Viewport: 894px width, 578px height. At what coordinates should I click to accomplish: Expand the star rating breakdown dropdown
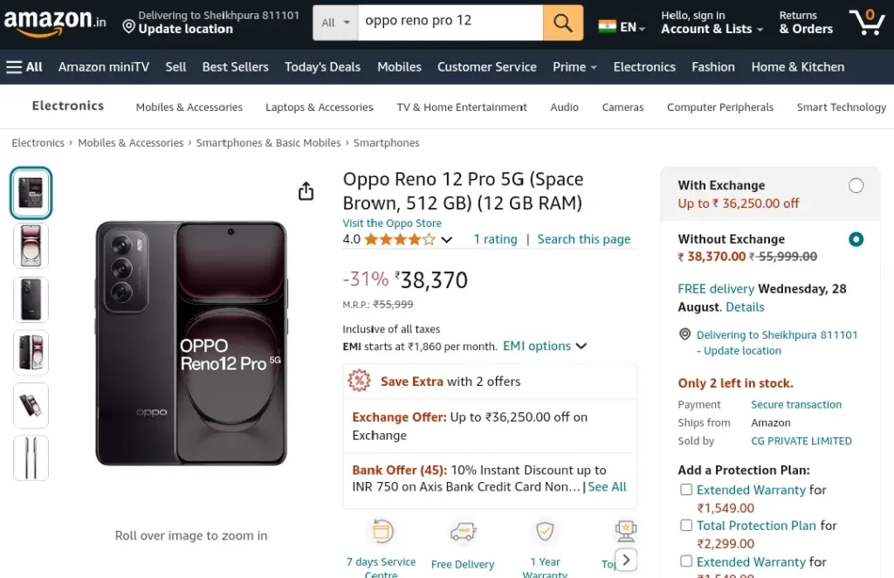tap(447, 239)
